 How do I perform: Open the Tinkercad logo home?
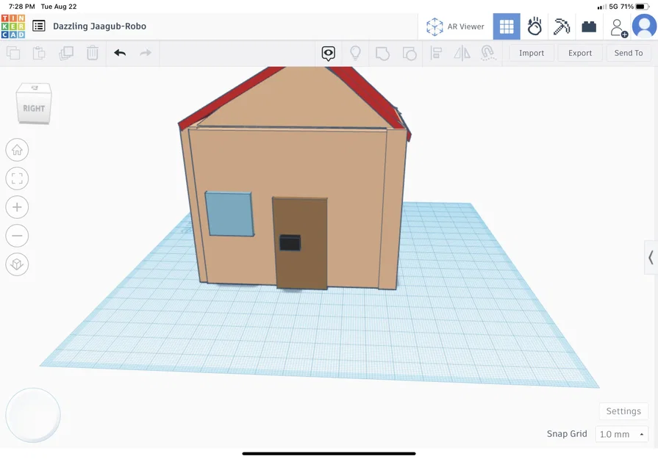click(13, 26)
